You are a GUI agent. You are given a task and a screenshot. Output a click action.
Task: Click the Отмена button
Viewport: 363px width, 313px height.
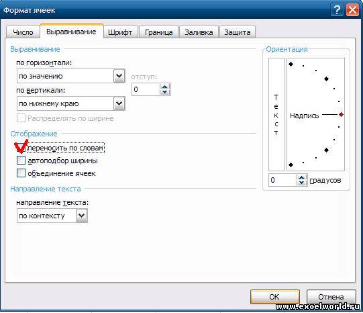331,297
